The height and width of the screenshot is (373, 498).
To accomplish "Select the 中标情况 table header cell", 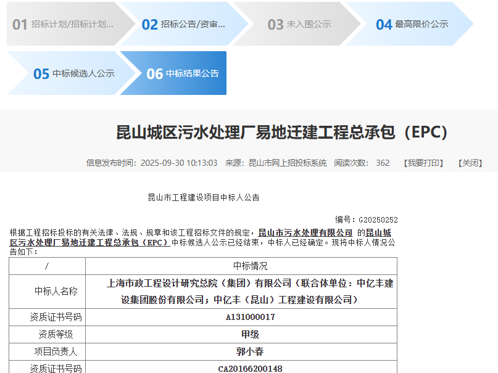I will [250, 266].
